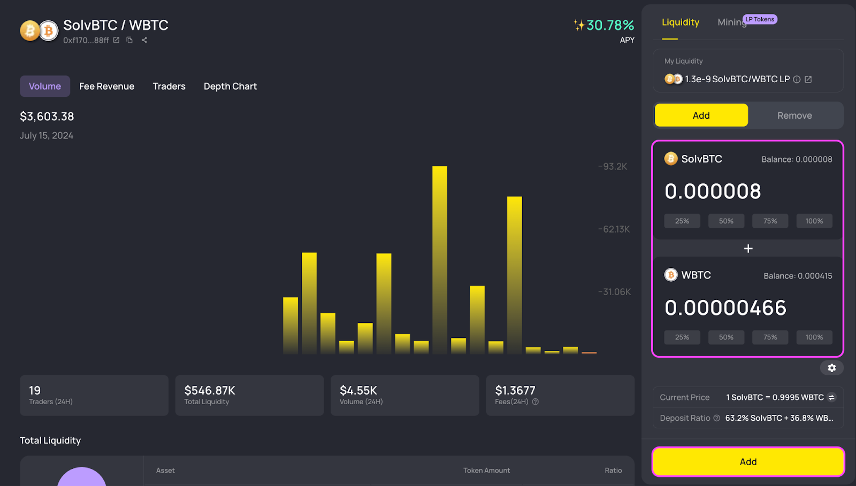Set SolvBTC amount to 75%
The image size is (856, 486).
click(770, 221)
